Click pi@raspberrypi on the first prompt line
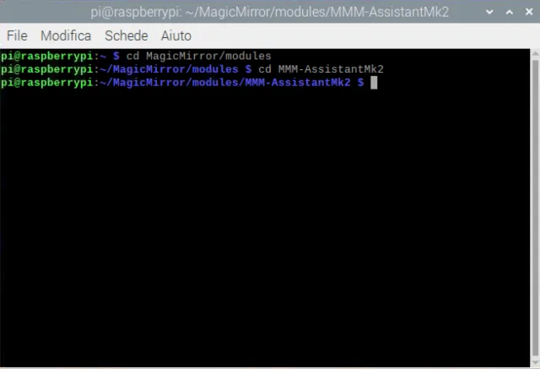 point(46,56)
